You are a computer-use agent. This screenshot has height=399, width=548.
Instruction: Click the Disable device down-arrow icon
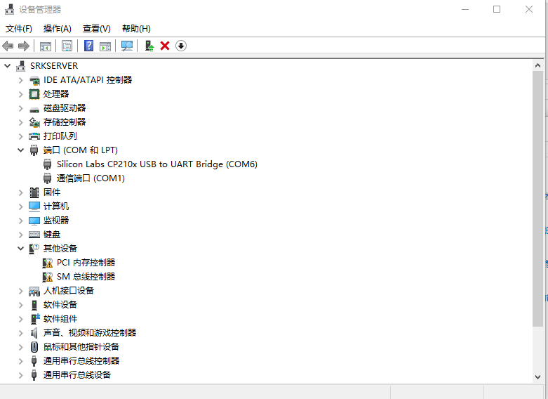click(x=181, y=46)
